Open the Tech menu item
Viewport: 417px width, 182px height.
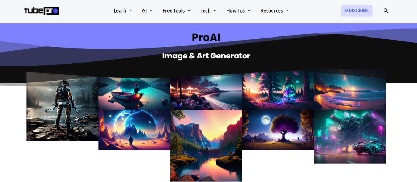point(208,11)
